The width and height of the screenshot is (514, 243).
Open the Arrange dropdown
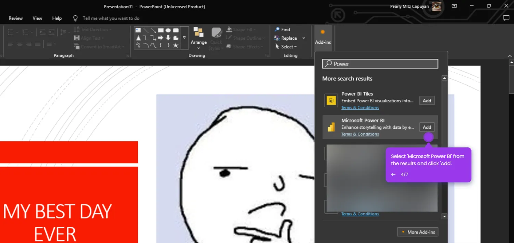[199, 39]
